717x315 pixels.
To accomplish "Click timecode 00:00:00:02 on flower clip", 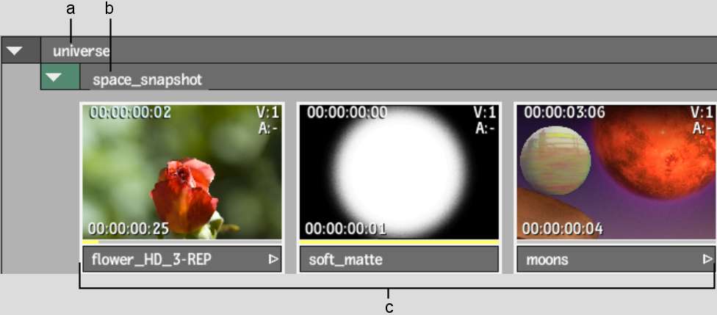I will (129, 112).
